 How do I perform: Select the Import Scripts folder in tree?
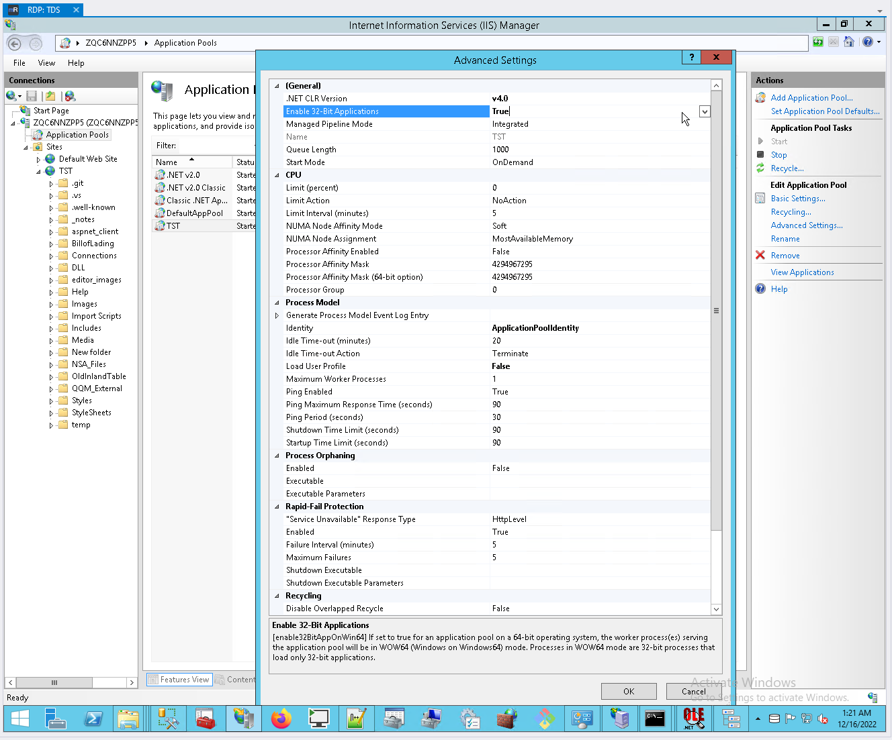coord(96,316)
